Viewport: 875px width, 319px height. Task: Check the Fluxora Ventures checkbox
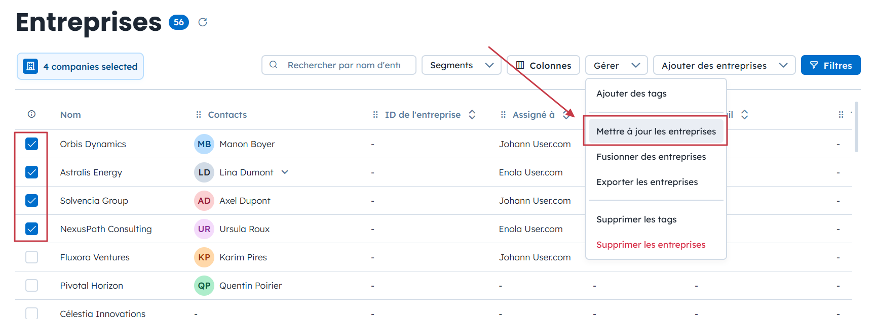coord(32,257)
